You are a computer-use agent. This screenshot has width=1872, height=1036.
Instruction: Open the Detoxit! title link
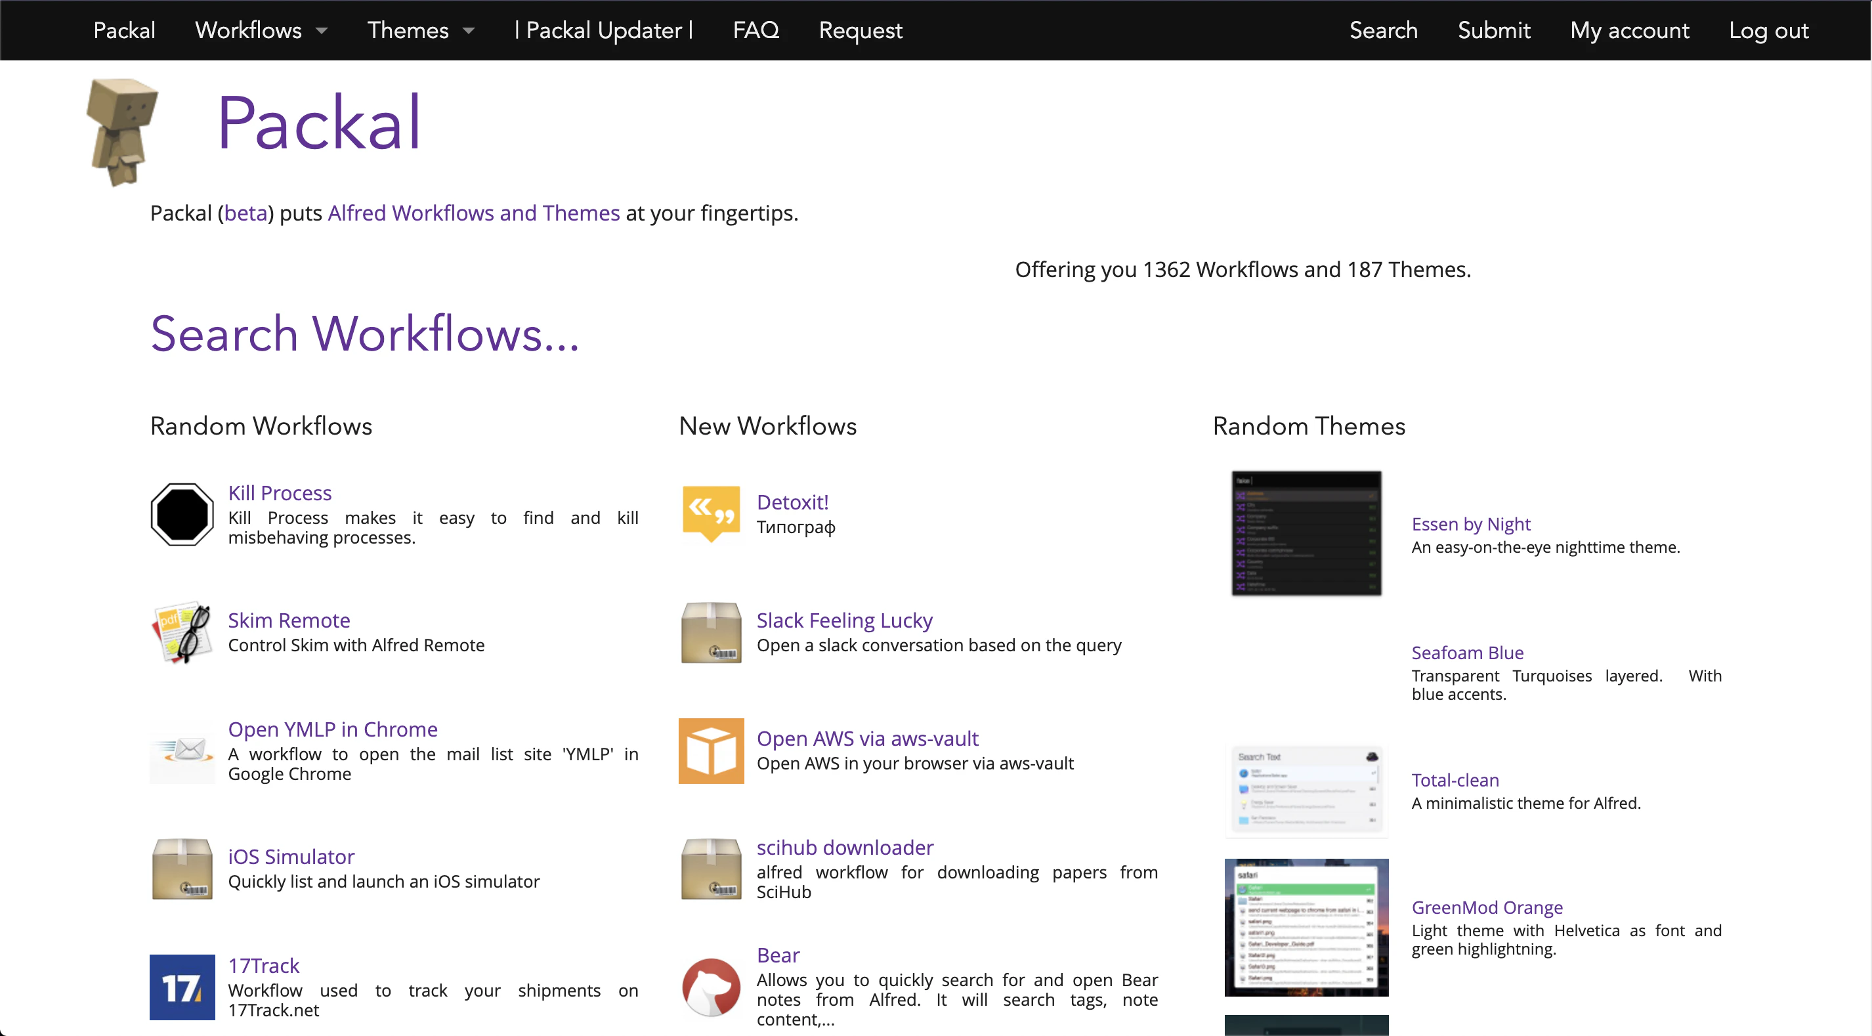pyautogui.click(x=792, y=502)
